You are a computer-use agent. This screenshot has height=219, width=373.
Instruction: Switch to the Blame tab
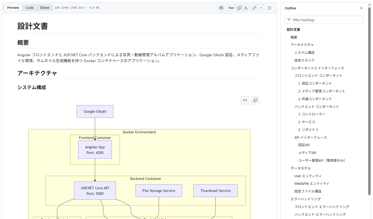pos(45,8)
